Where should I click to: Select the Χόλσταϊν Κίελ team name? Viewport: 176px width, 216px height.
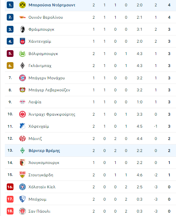[42, 187]
